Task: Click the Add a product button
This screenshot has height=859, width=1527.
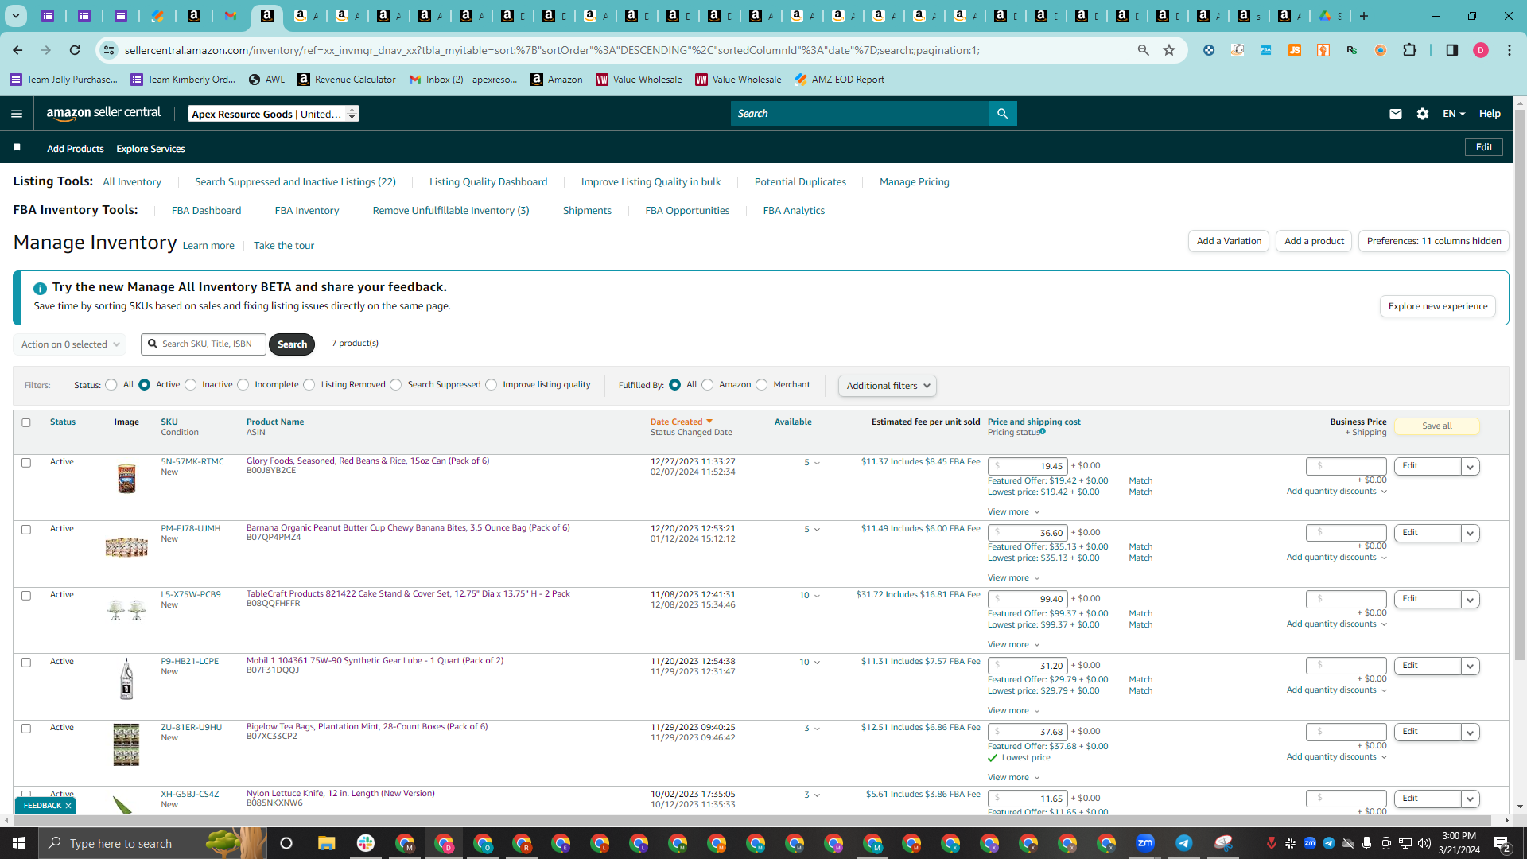Action: click(x=1314, y=241)
